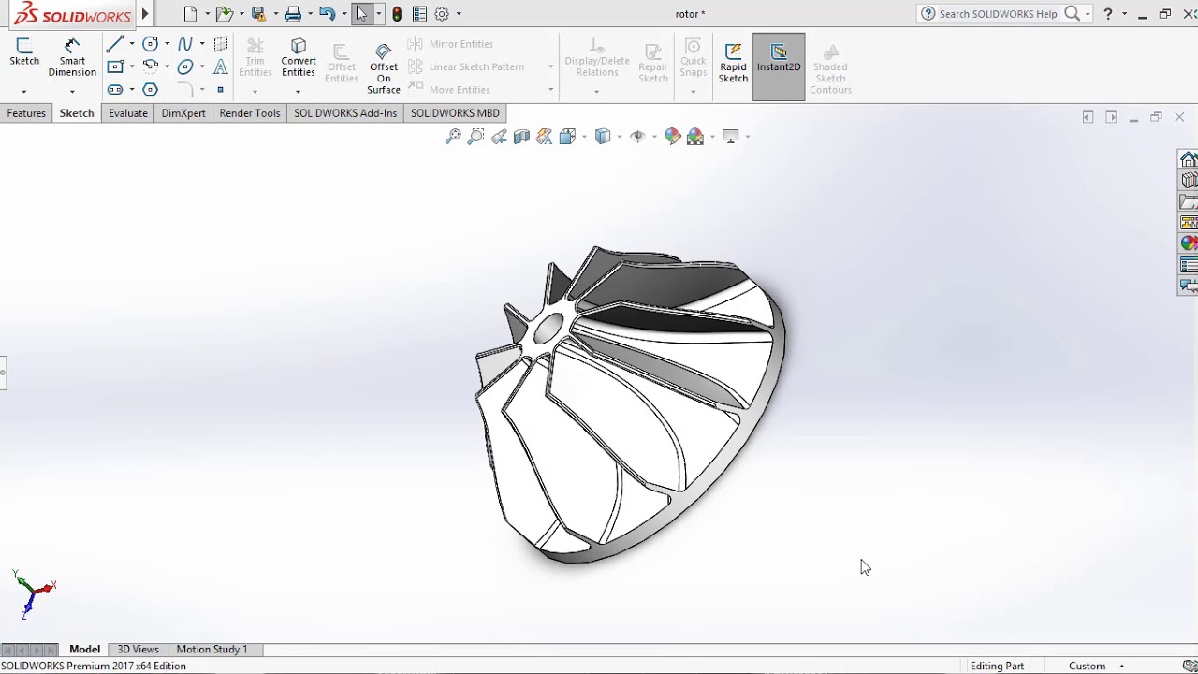This screenshot has width=1198, height=674.
Task: Activate the Zoom to Area tool
Action: [476, 136]
